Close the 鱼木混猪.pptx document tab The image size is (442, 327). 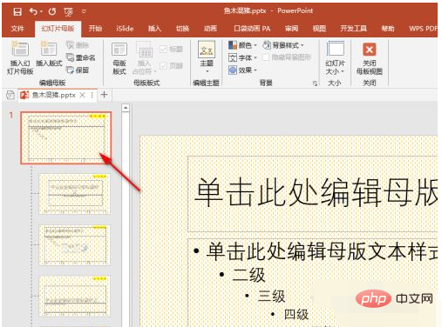coord(83,95)
